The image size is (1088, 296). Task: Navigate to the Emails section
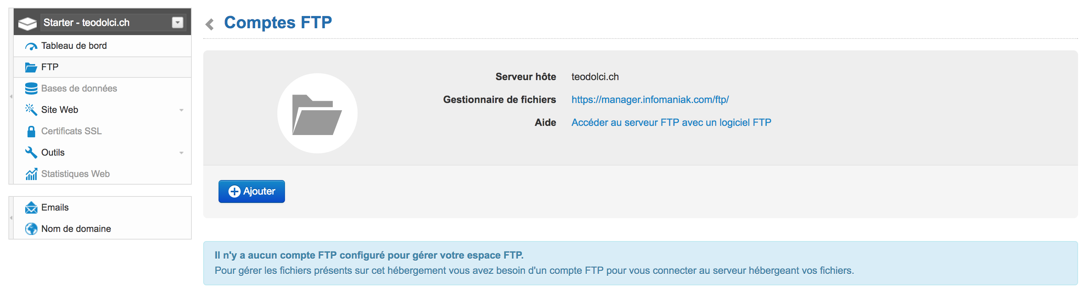(55, 207)
